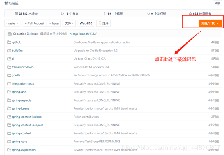Click the ci folder icon
The image size is (224, 155).
(x=9, y=59)
